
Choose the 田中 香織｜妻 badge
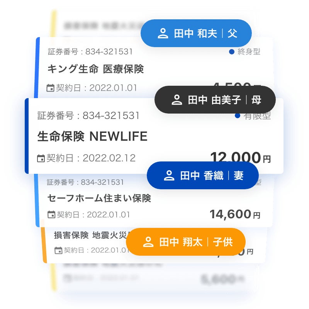[x=202, y=176]
